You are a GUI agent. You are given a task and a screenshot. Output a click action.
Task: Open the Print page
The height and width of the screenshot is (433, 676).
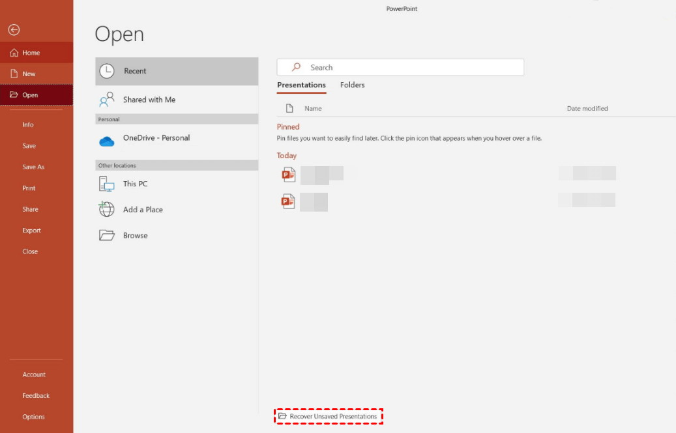[x=29, y=188]
